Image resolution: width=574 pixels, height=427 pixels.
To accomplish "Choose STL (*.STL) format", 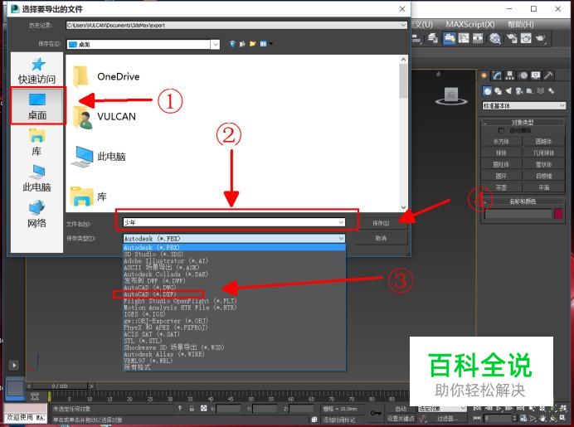I will tap(234, 341).
